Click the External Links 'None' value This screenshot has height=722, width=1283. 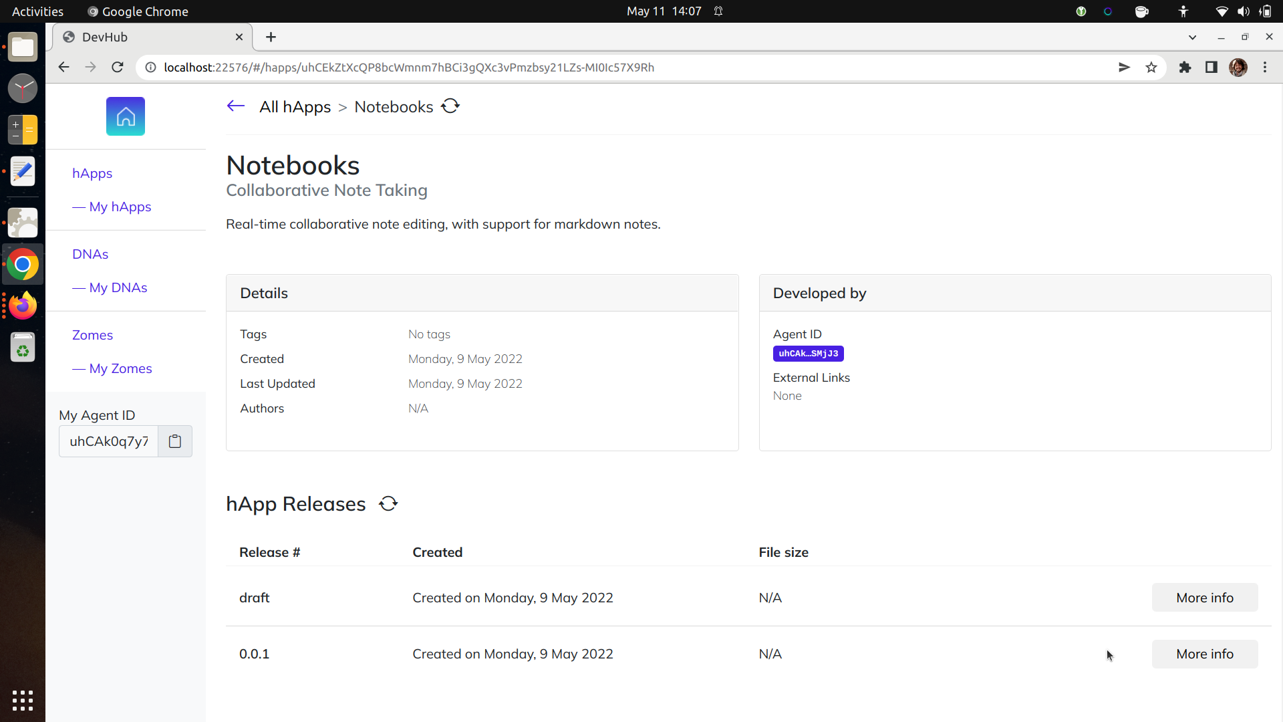(x=787, y=396)
